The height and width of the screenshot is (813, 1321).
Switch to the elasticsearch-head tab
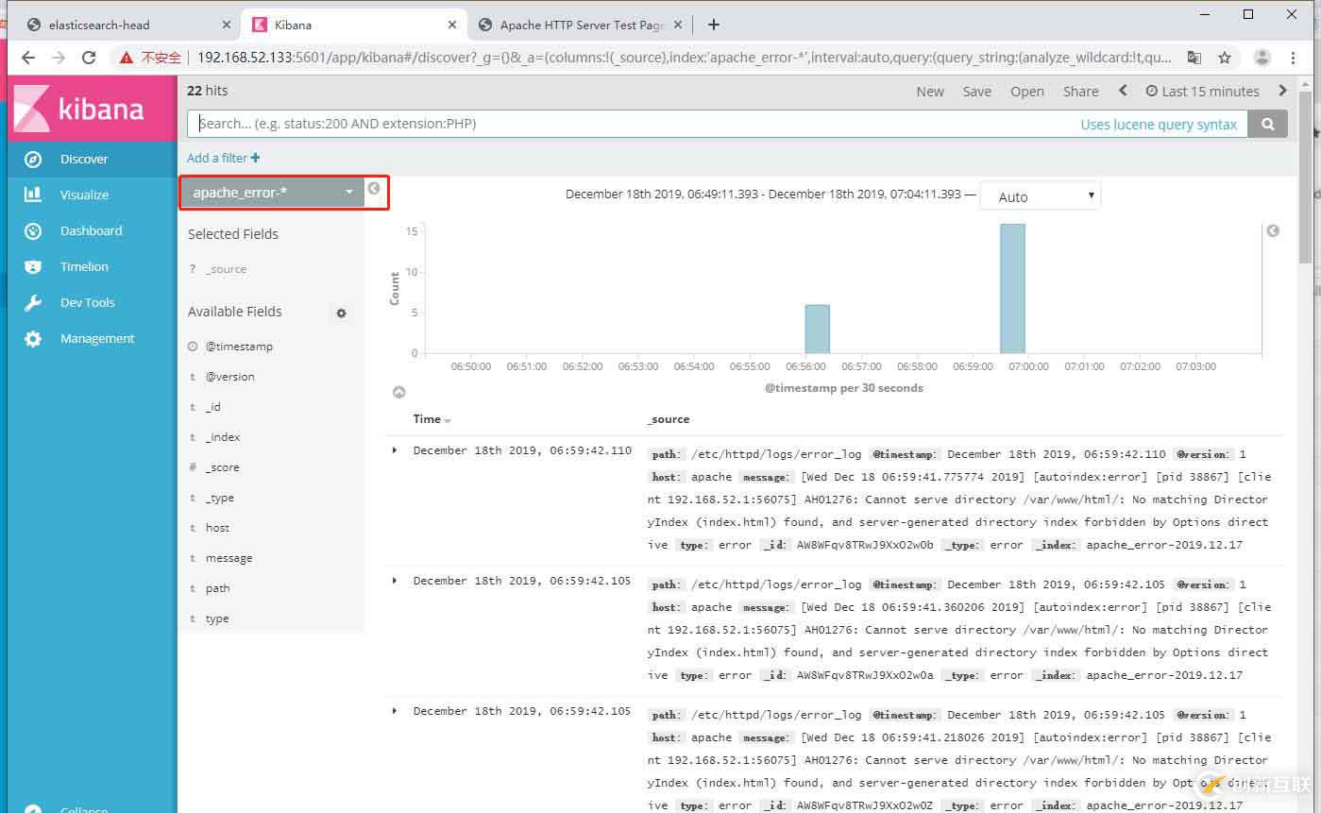(x=129, y=25)
